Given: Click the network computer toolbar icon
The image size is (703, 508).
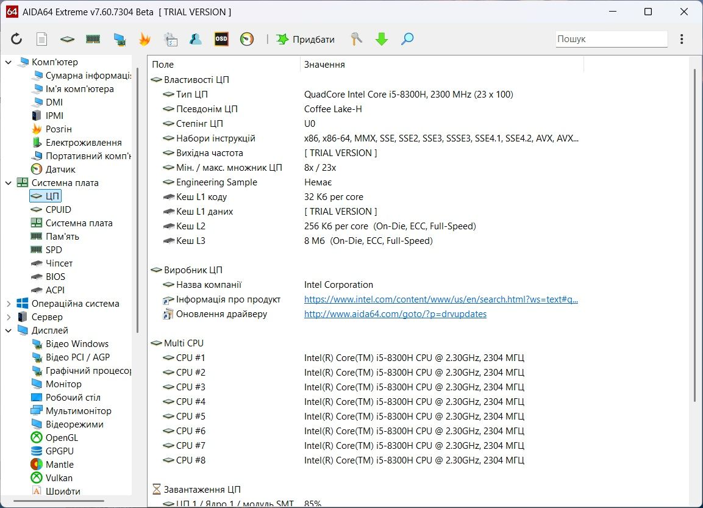Looking at the screenshot, I should coord(120,40).
